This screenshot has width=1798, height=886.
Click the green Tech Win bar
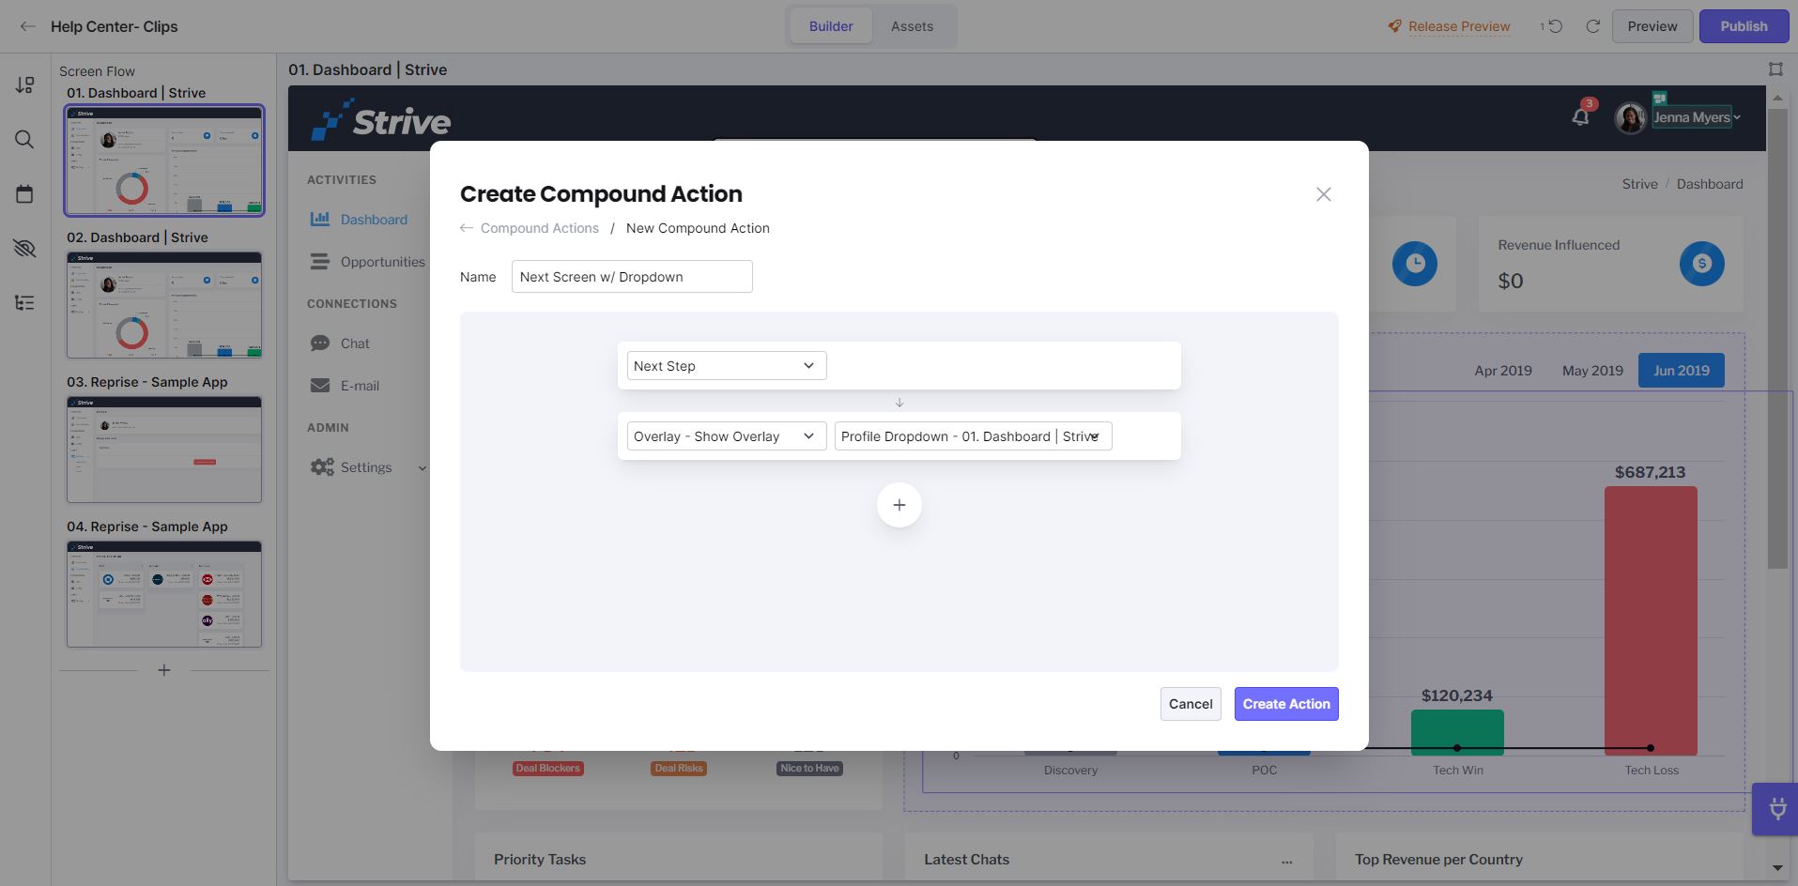pos(1457,732)
